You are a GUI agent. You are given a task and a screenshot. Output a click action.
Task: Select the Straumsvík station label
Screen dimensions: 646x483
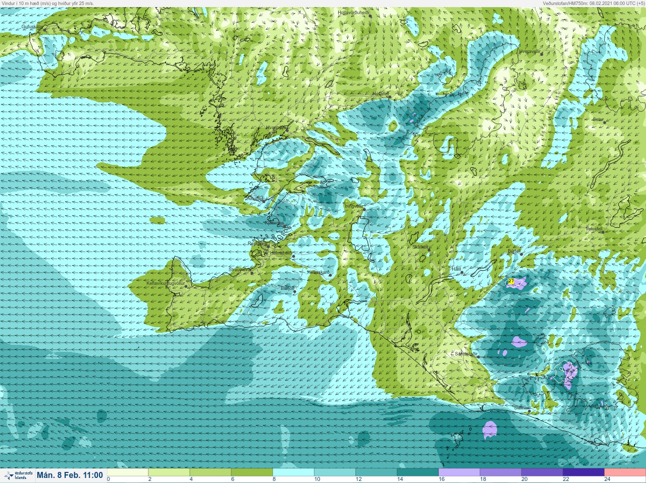[240, 270]
